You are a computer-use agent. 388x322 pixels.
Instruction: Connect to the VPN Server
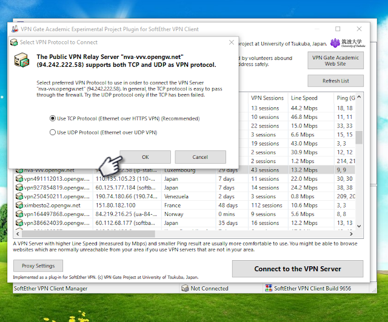298,269
